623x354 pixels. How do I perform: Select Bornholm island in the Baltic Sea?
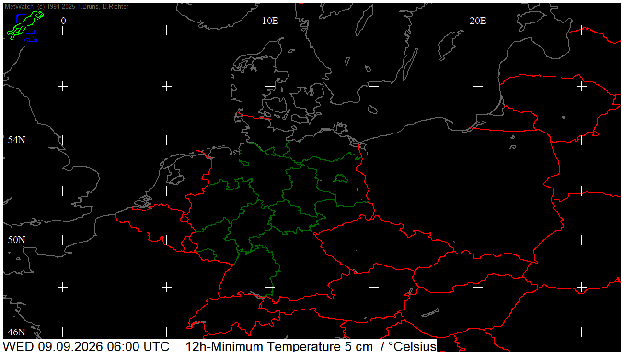click(x=371, y=110)
